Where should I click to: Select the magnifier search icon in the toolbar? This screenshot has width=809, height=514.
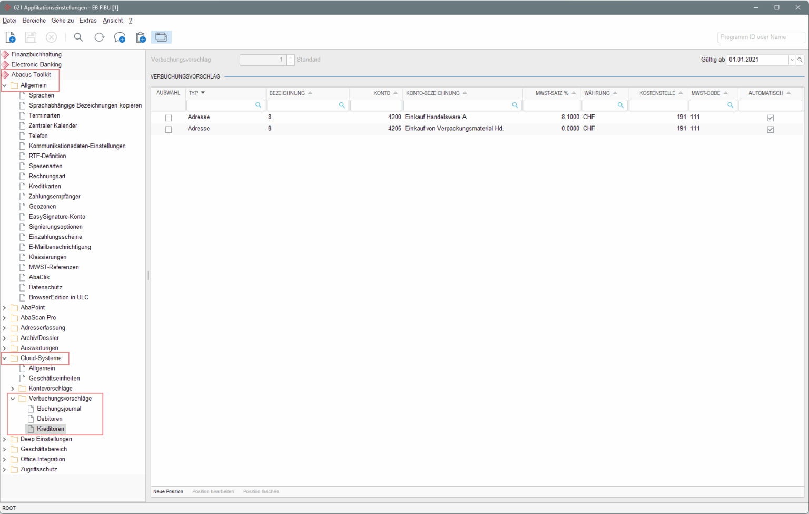coord(78,37)
